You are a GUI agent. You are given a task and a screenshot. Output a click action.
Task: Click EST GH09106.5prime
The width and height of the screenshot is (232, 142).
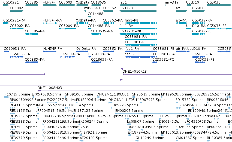pos(79,94)
